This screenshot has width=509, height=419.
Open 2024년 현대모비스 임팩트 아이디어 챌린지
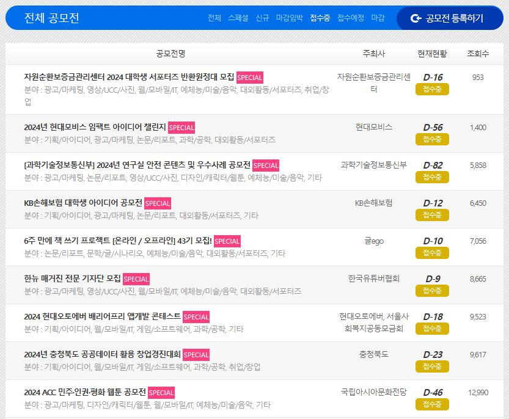coord(95,127)
